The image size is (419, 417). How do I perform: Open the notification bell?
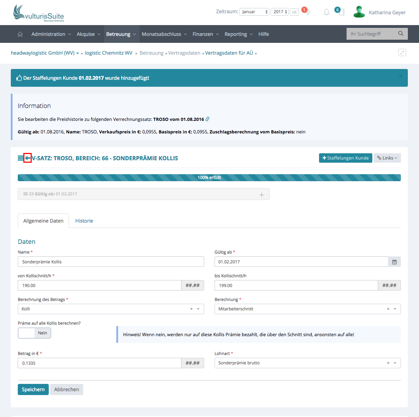[326, 12]
